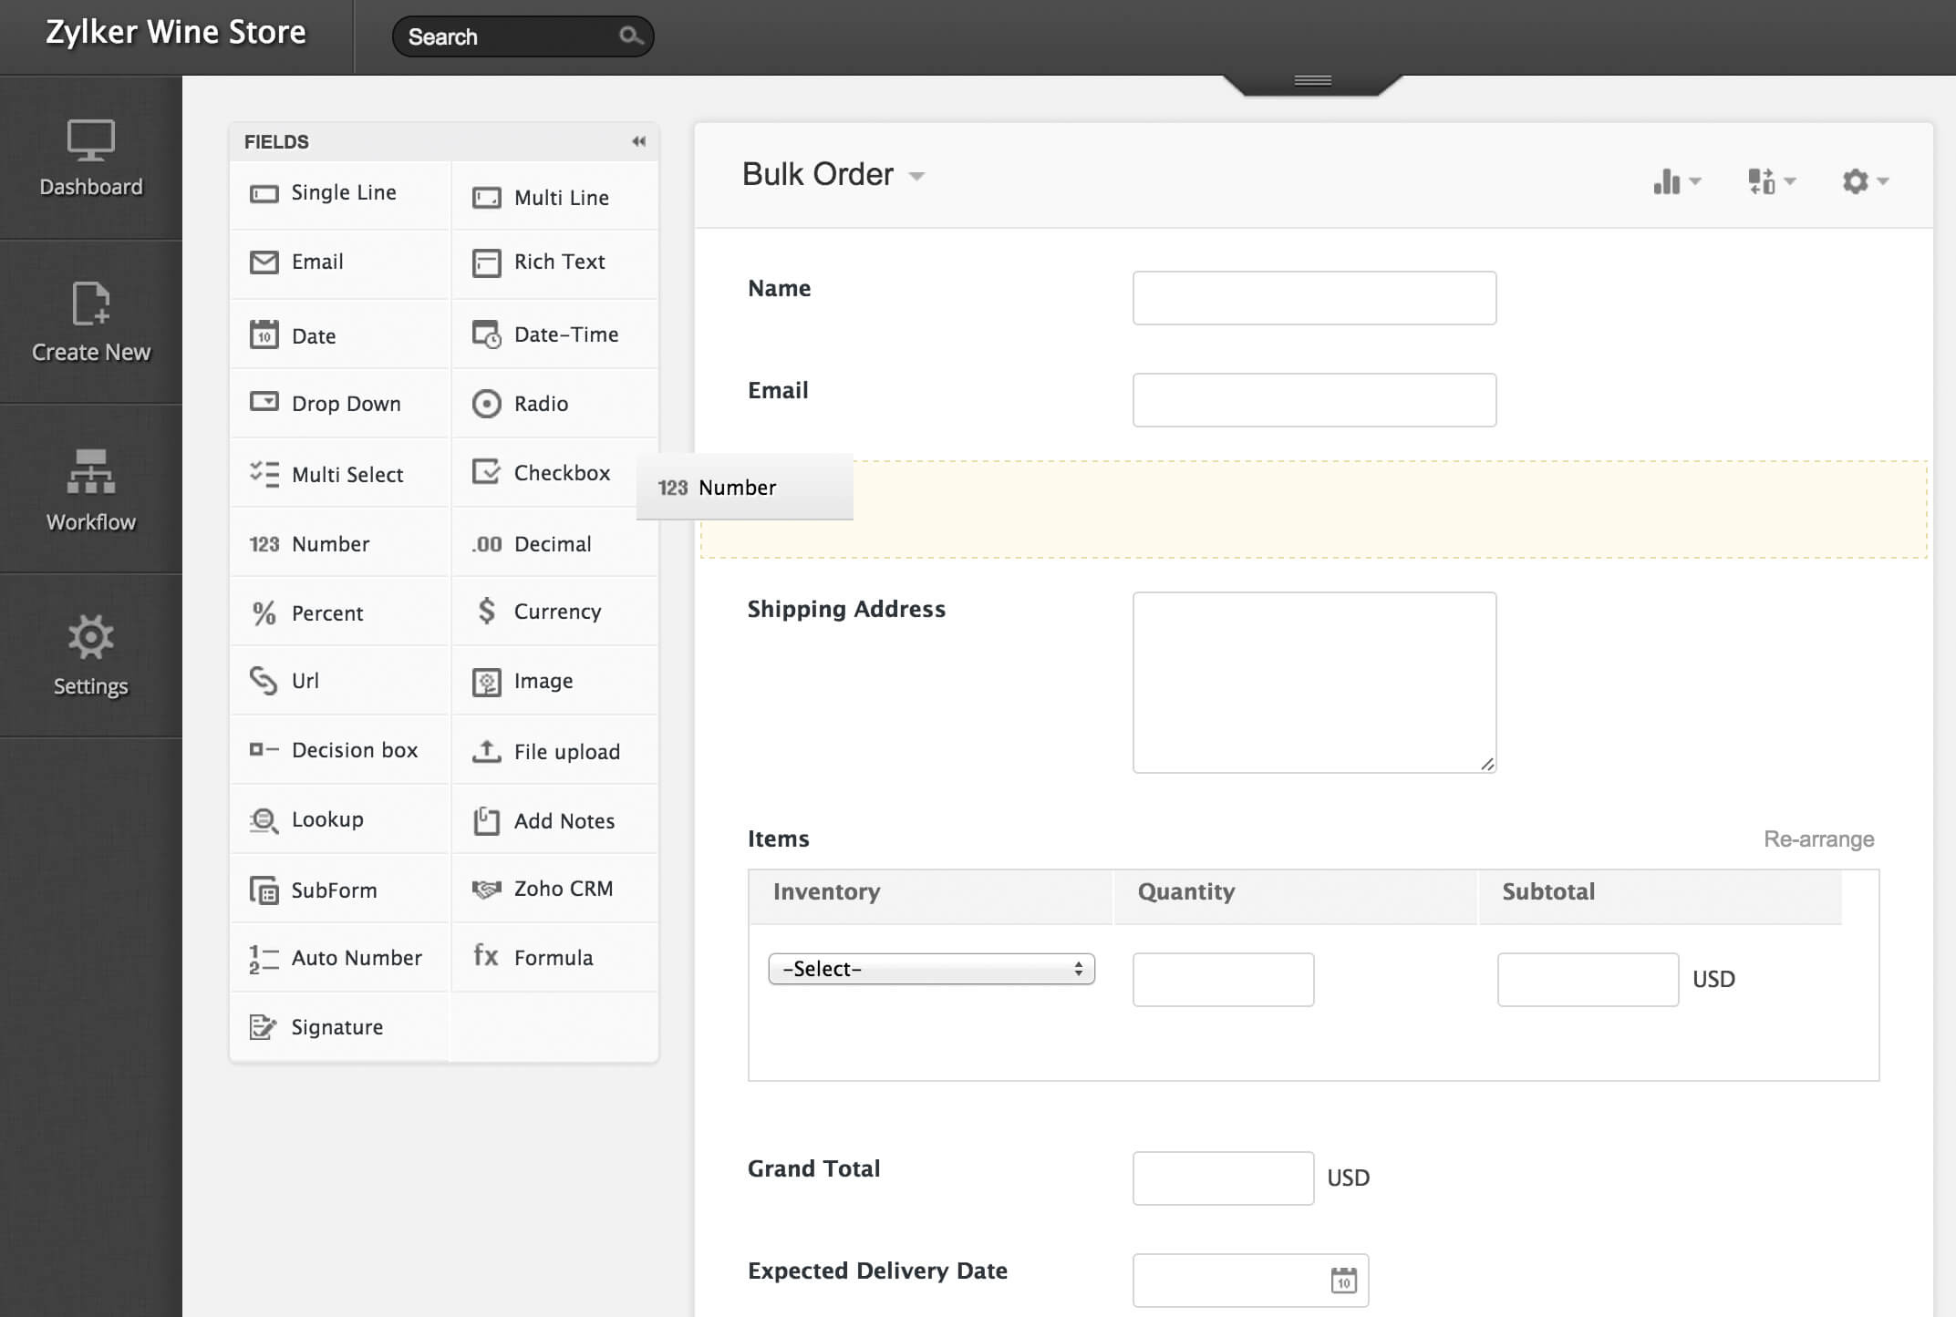Expand the Bulk Order title dropdown arrow
Screen dimensions: 1956x1317
[x=917, y=176]
